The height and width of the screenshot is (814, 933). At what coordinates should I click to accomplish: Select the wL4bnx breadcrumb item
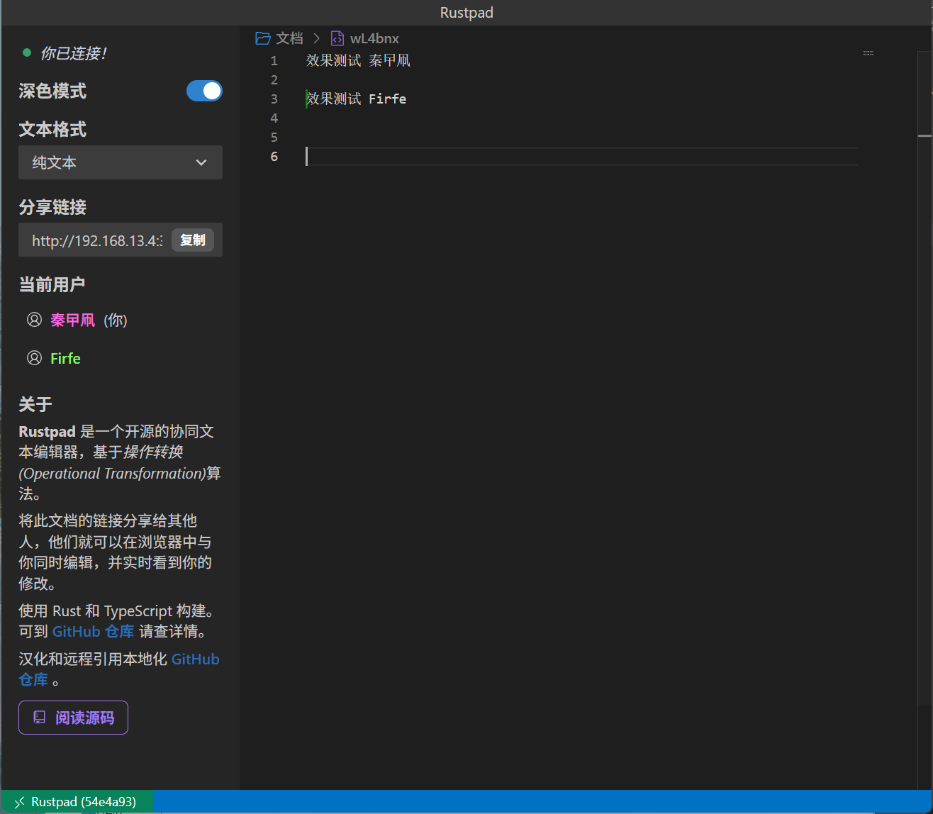pyautogui.click(x=374, y=38)
